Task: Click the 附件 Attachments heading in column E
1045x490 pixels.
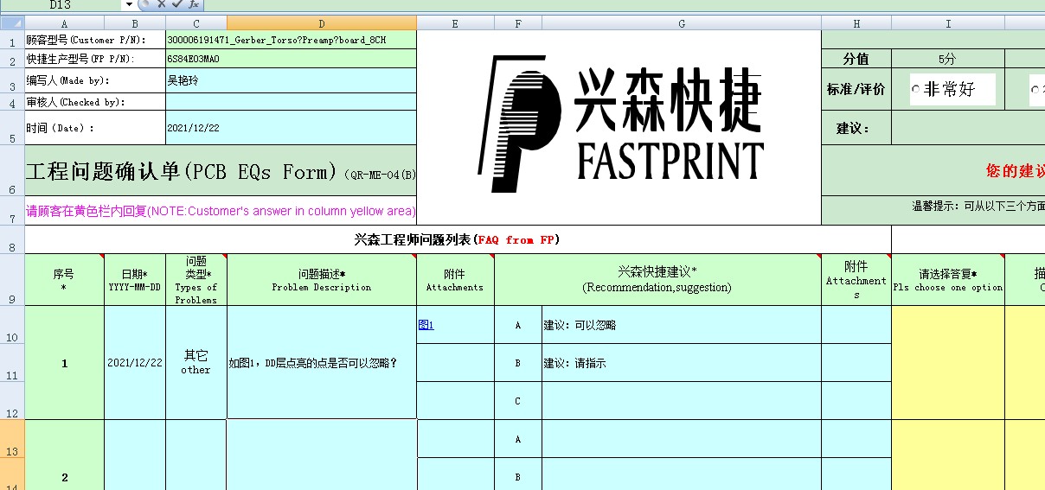Action: [455, 280]
